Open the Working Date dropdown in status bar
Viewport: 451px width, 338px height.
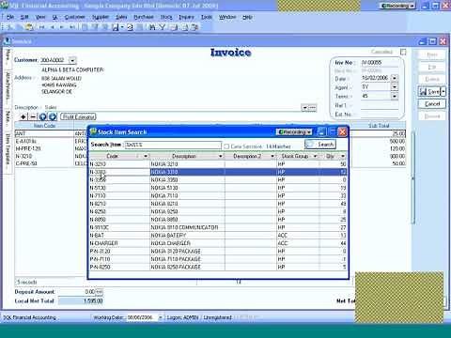click(161, 317)
